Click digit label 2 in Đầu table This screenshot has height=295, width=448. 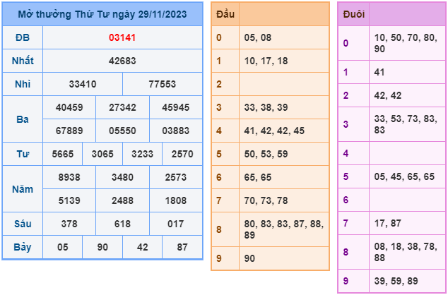tap(219, 84)
